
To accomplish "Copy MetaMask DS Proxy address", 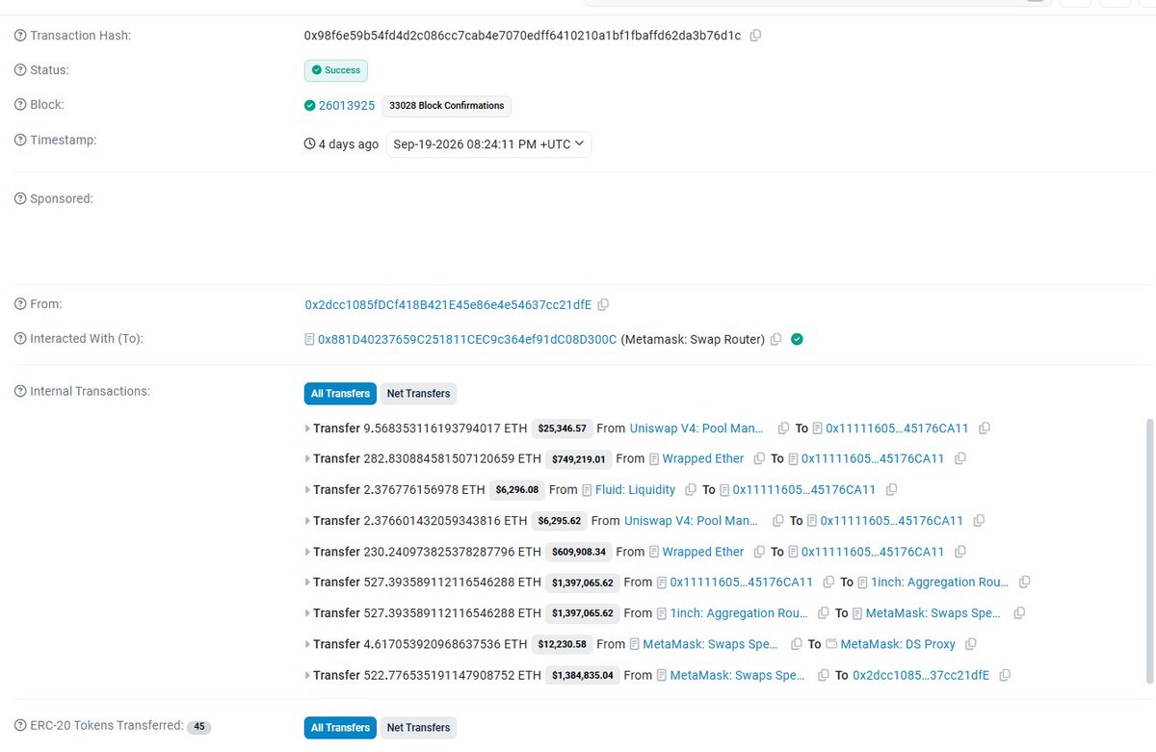I will coord(970,644).
